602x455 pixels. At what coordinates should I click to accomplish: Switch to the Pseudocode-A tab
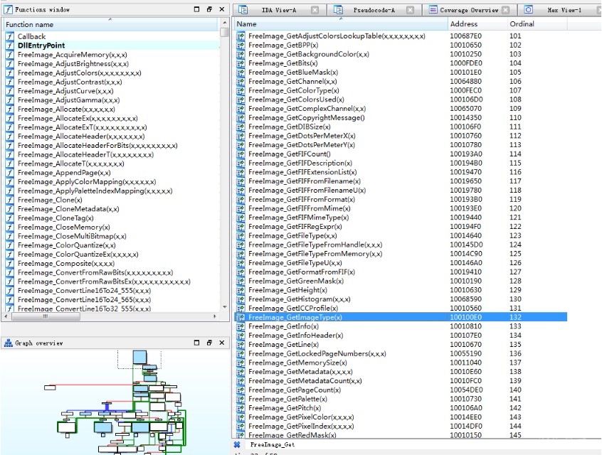pos(374,10)
